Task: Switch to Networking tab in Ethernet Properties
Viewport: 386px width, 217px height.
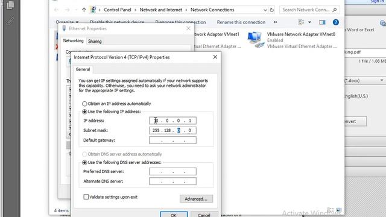Action: (73, 41)
